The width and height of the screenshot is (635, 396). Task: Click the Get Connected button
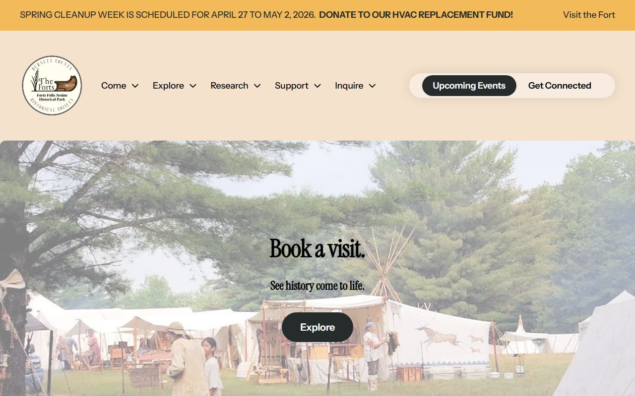coord(560,86)
